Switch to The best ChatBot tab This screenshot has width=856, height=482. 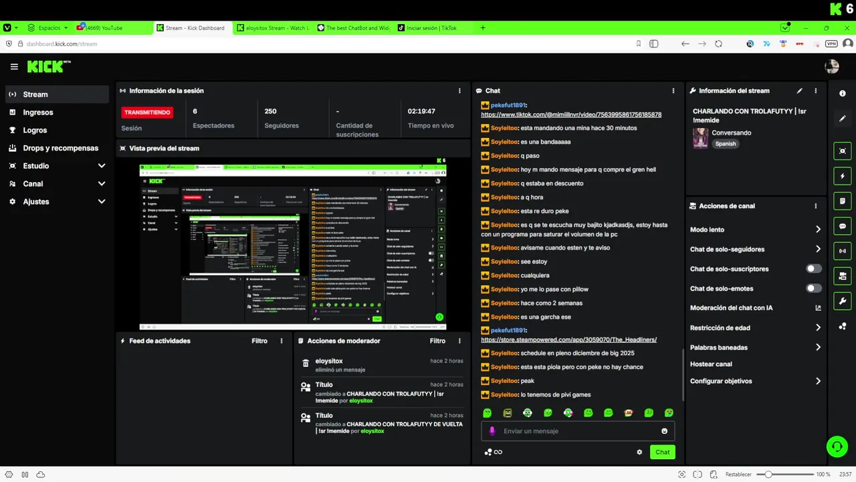click(352, 28)
